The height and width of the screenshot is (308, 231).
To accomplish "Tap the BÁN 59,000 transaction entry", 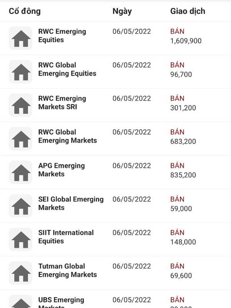I will click(x=181, y=204).
